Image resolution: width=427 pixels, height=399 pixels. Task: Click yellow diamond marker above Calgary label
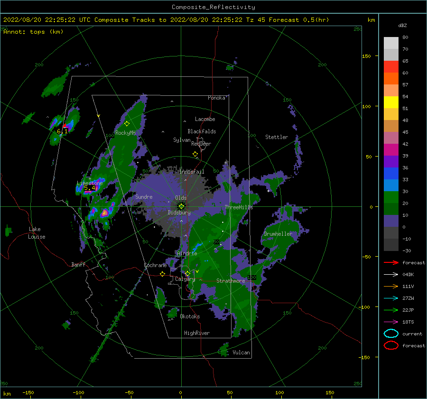(187, 273)
